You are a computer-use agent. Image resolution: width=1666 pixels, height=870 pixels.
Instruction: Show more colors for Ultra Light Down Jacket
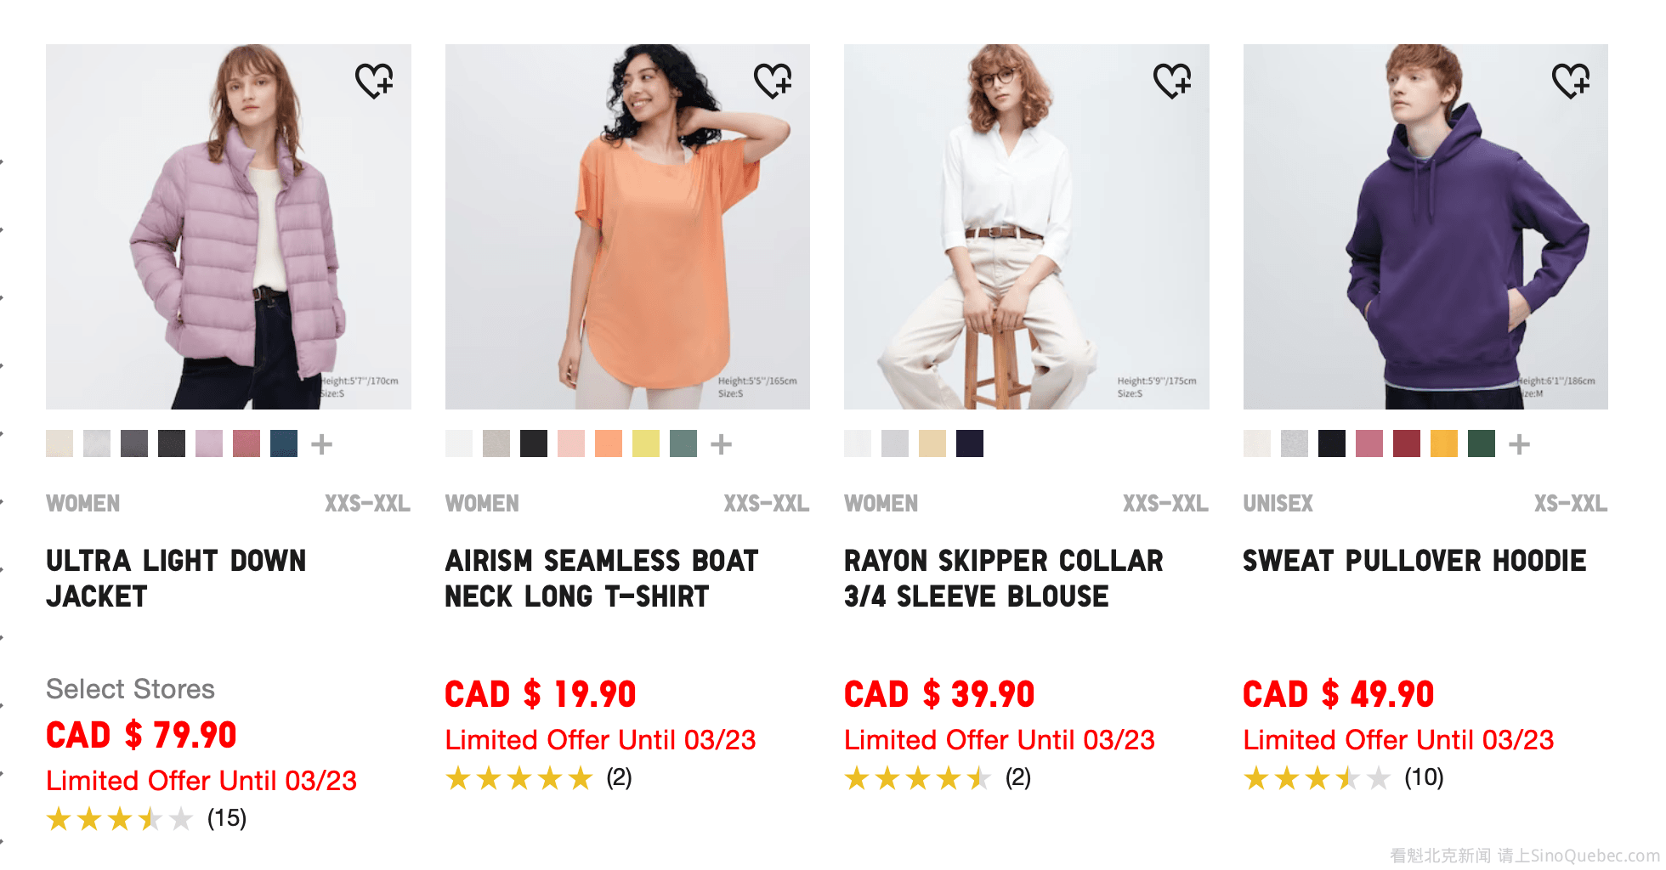(321, 443)
